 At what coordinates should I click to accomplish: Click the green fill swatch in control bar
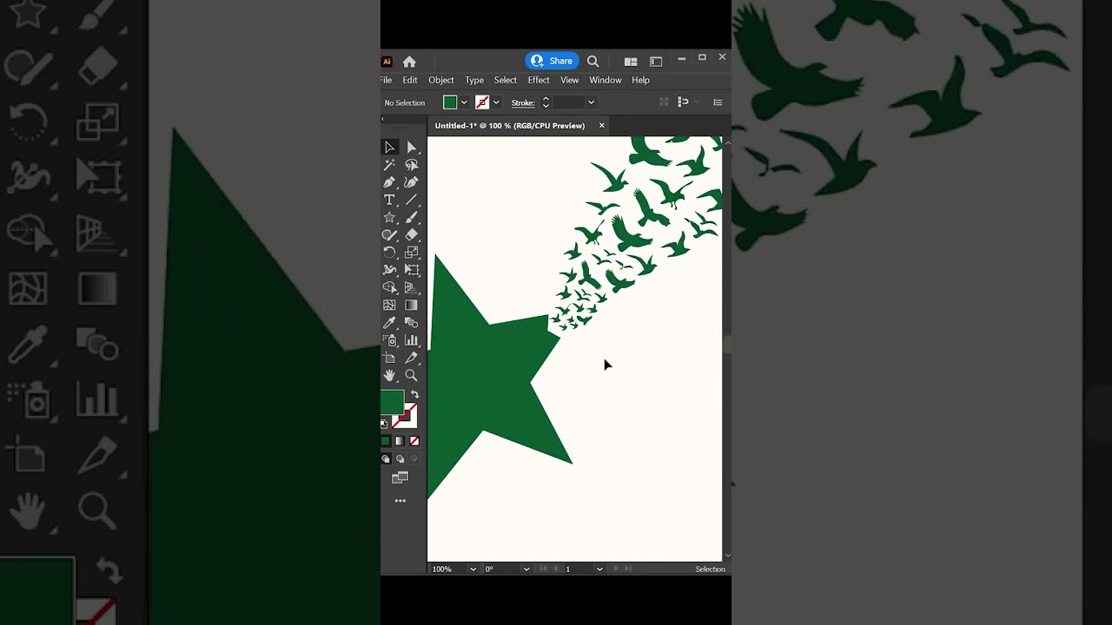[x=450, y=102]
